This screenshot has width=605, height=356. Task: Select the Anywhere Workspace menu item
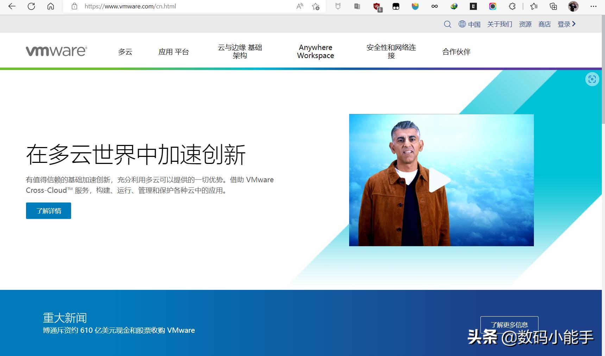coord(315,51)
